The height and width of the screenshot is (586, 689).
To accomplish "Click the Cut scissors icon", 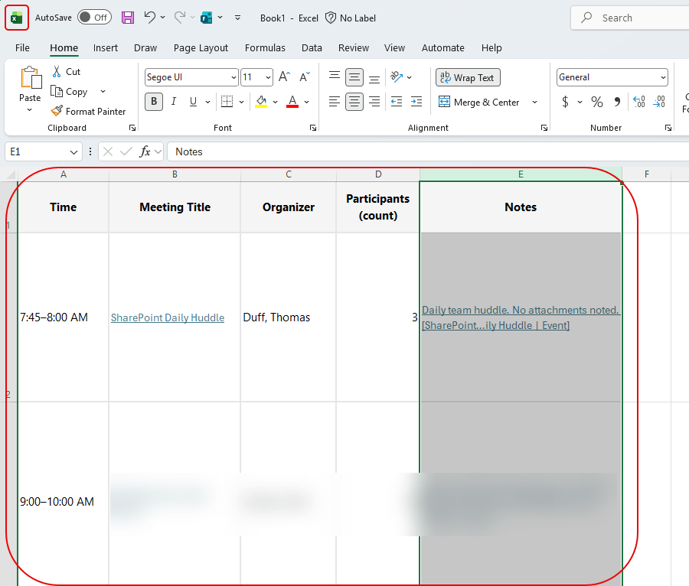I will tap(57, 71).
